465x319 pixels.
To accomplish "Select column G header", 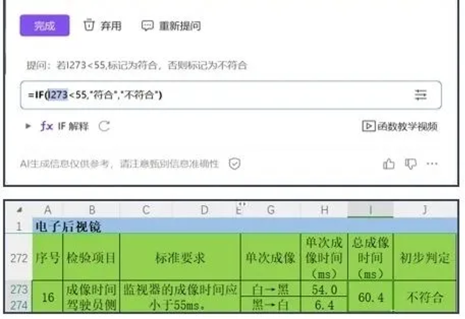I will point(271,210).
